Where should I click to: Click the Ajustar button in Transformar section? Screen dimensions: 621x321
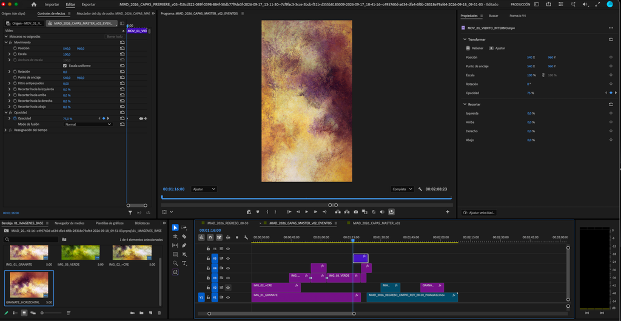(x=497, y=48)
